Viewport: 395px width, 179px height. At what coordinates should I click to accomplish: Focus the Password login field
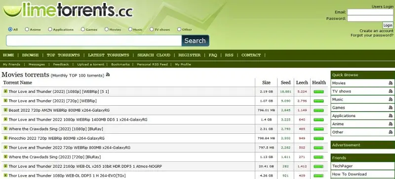click(x=370, y=19)
